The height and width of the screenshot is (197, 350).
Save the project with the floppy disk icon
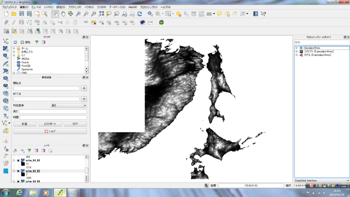tap(21, 14)
